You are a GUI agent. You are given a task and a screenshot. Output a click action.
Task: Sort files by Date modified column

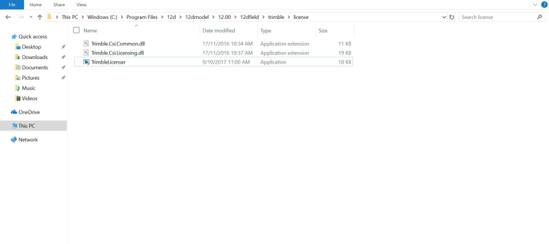[x=219, y=30]
